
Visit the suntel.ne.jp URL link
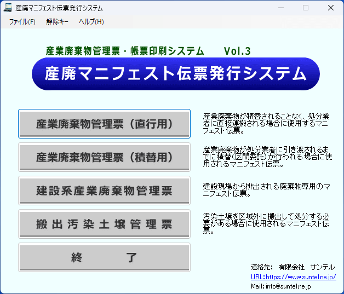point(293,277)
